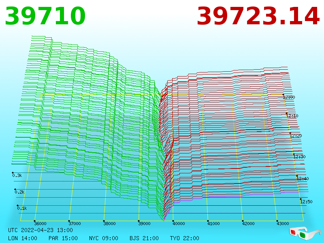
Task: Click the 0.1k depth axis label
Action: (22, 208)
